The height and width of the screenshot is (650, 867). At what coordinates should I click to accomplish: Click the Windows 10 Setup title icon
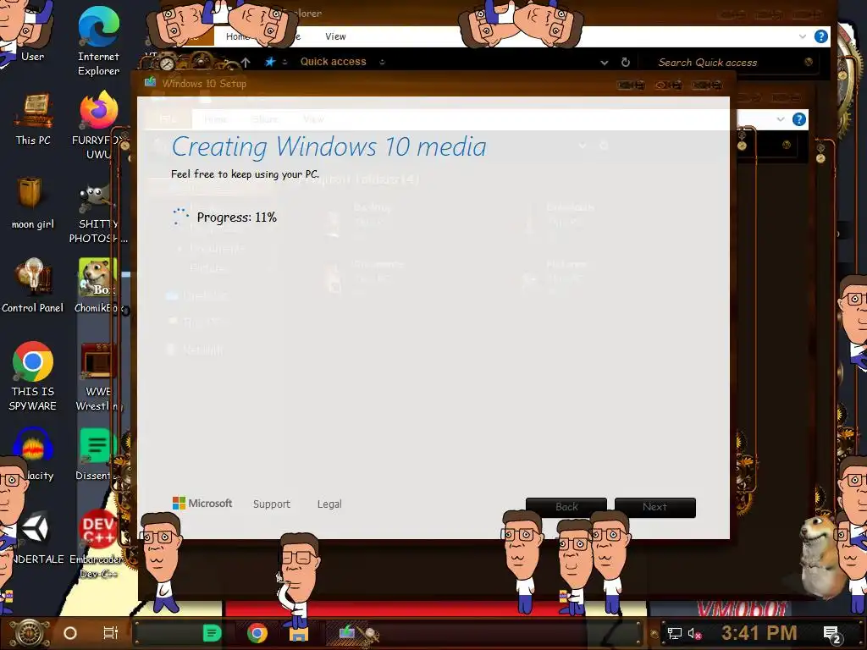pyautogui.click(x=150, y=82)
